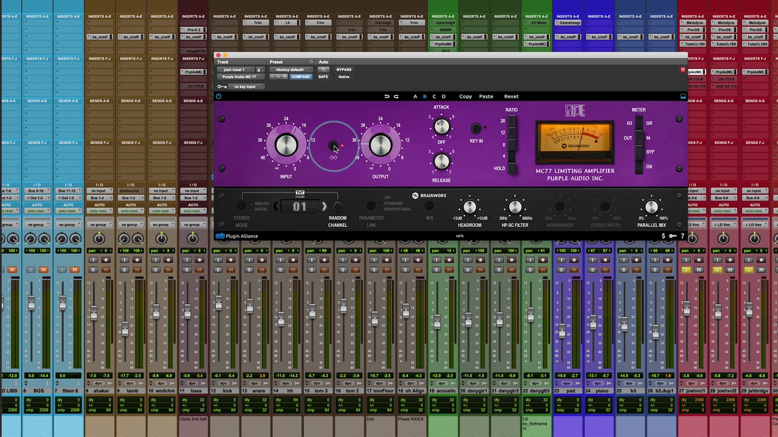Viewport: 778px width, 437px height.
Task: Open the L2 insert
Action: click(288, 23)
